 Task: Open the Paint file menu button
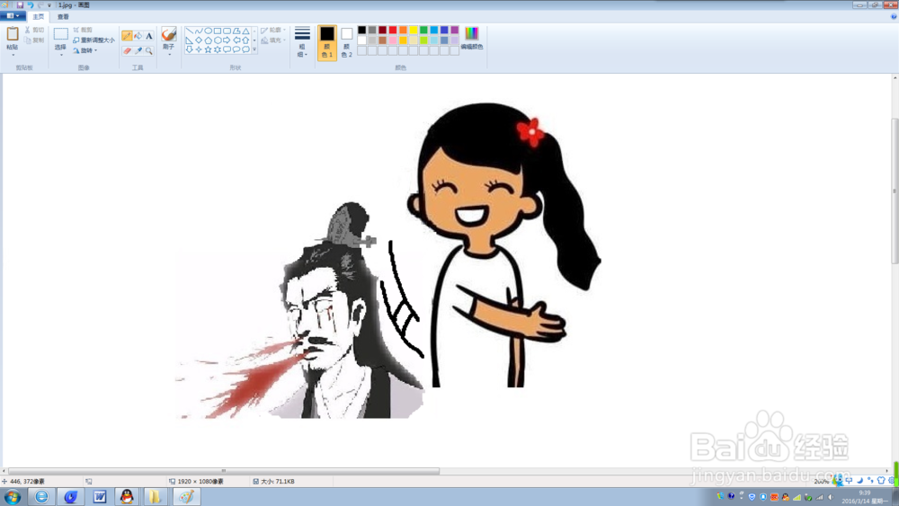point(13,15)
